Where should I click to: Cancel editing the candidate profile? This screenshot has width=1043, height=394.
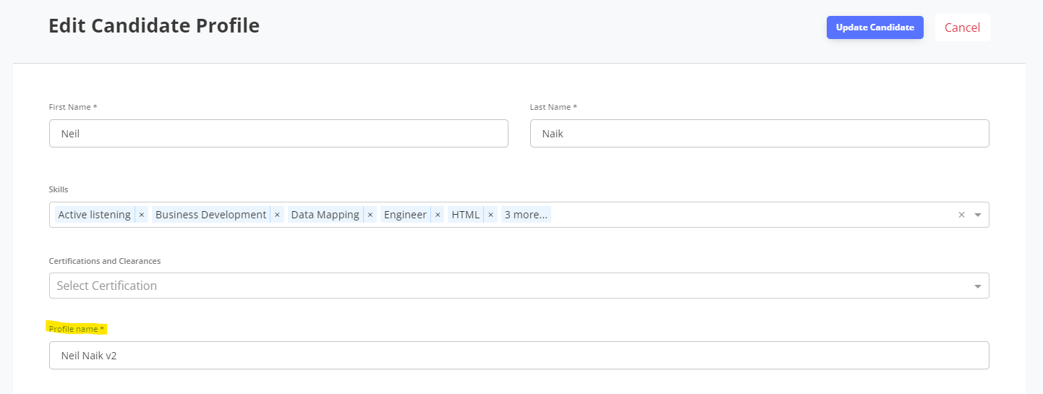(962, 27)
